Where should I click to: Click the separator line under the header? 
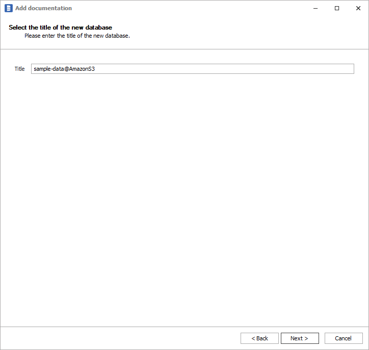[x=184, y=49]
